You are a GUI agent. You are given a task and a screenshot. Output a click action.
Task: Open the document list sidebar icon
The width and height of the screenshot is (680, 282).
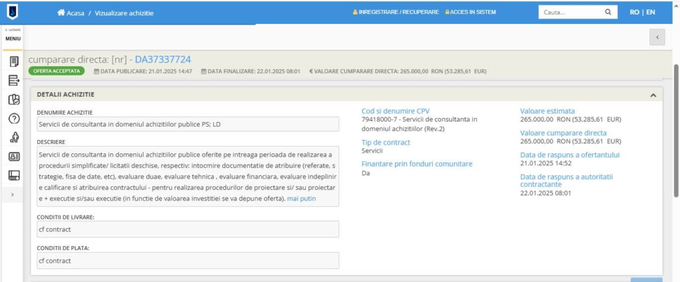coord(14,62)
